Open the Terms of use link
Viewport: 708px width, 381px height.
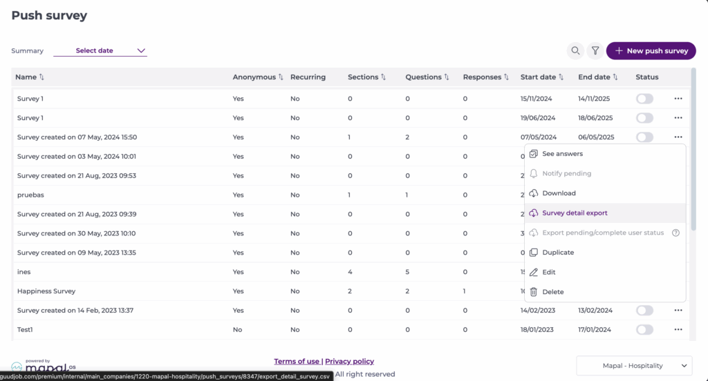tap(297, 361)
